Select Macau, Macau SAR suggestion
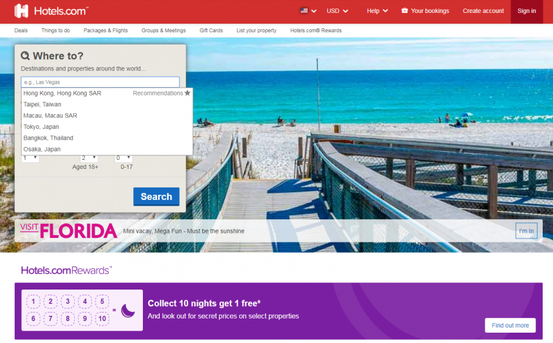This screenshot has width=553, height=343. pos(107,115)
